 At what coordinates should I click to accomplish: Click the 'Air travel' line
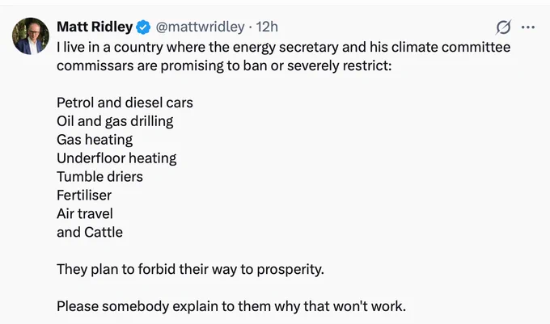point(85,213)
